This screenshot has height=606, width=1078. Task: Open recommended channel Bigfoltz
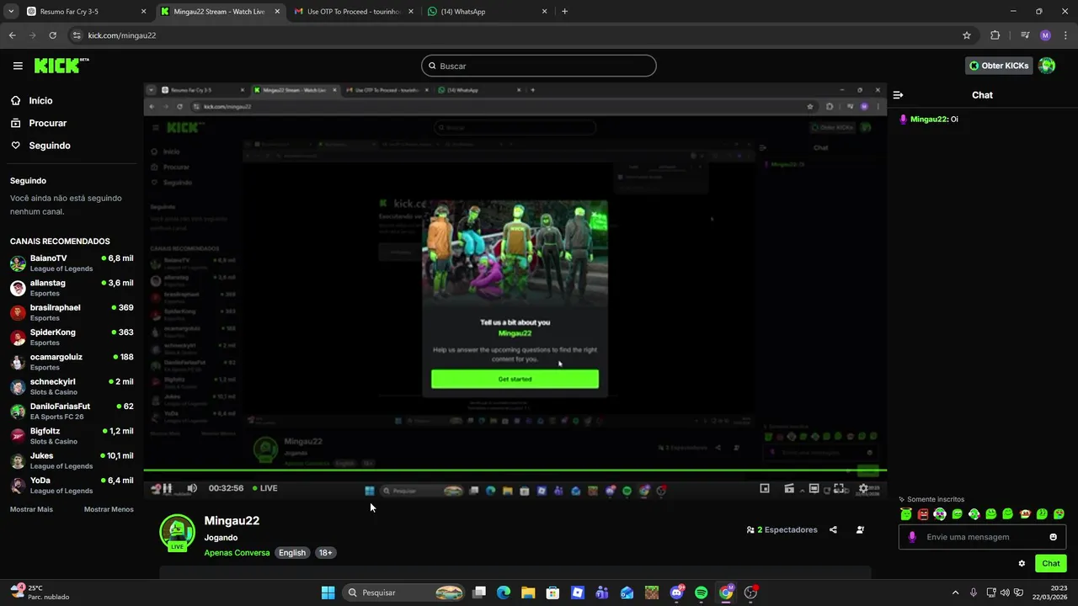pos(72,436)
